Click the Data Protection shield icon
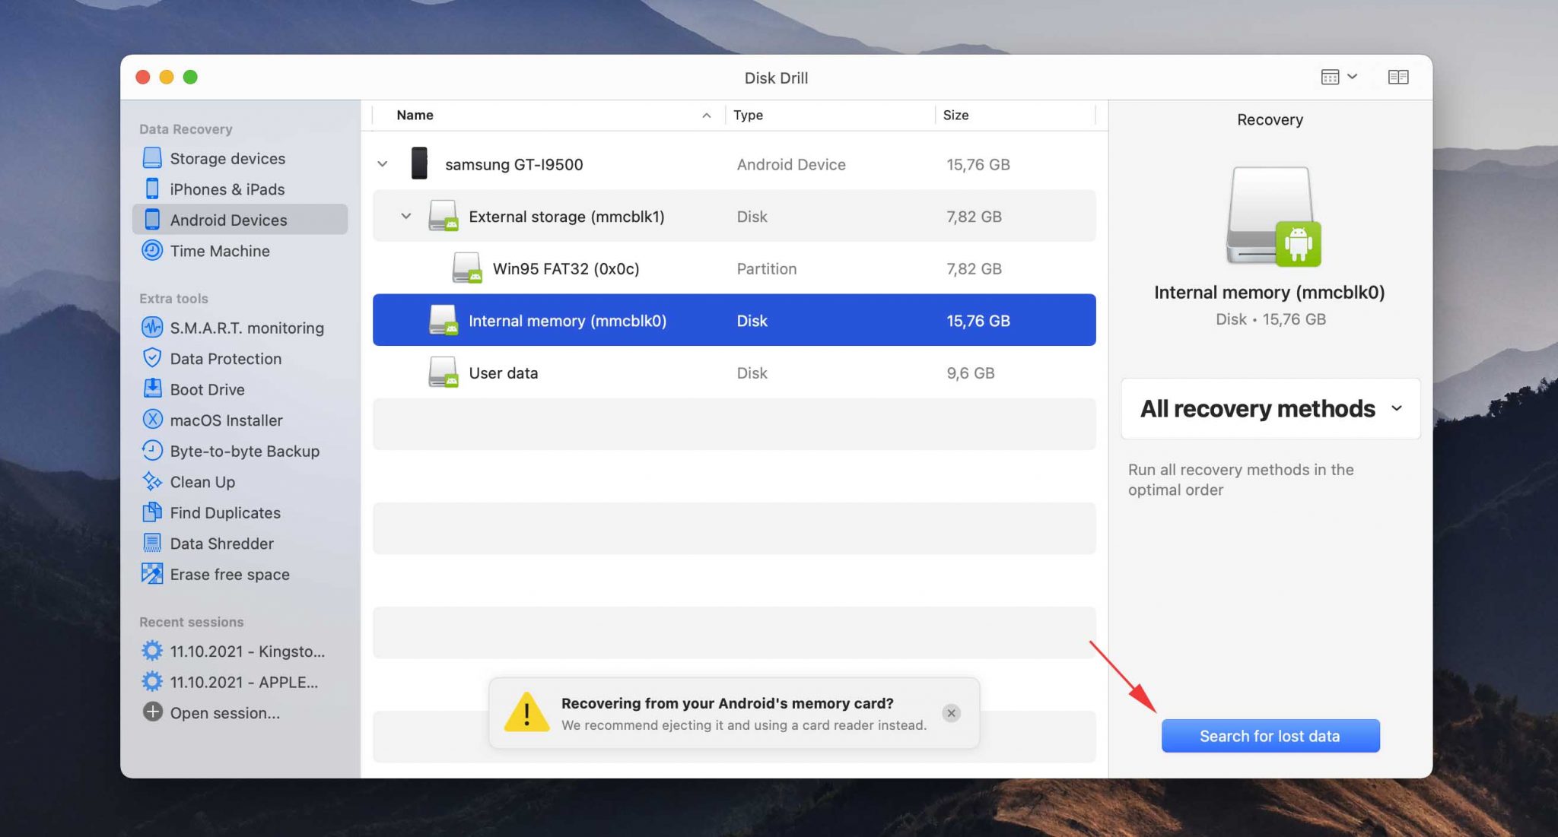The image size is (1558, 837). coord(152,358)
